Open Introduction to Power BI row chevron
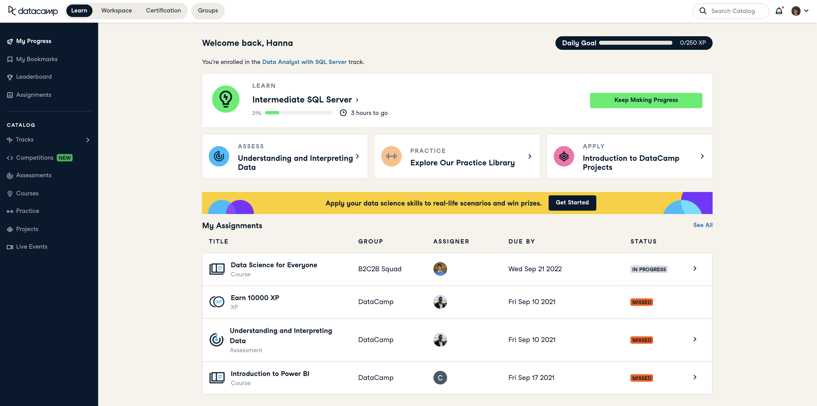Screen dimensions: 817x406 [694, 377]
